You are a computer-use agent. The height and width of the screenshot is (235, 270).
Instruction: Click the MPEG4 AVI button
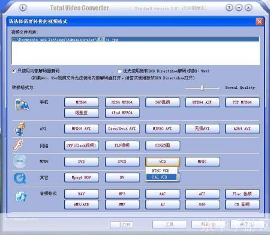pos(82,129)
